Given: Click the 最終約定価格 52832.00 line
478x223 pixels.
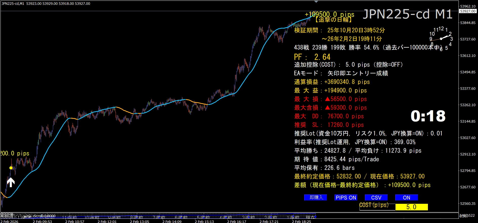Looking at the screenshot, I should click(x=359, y=176).
